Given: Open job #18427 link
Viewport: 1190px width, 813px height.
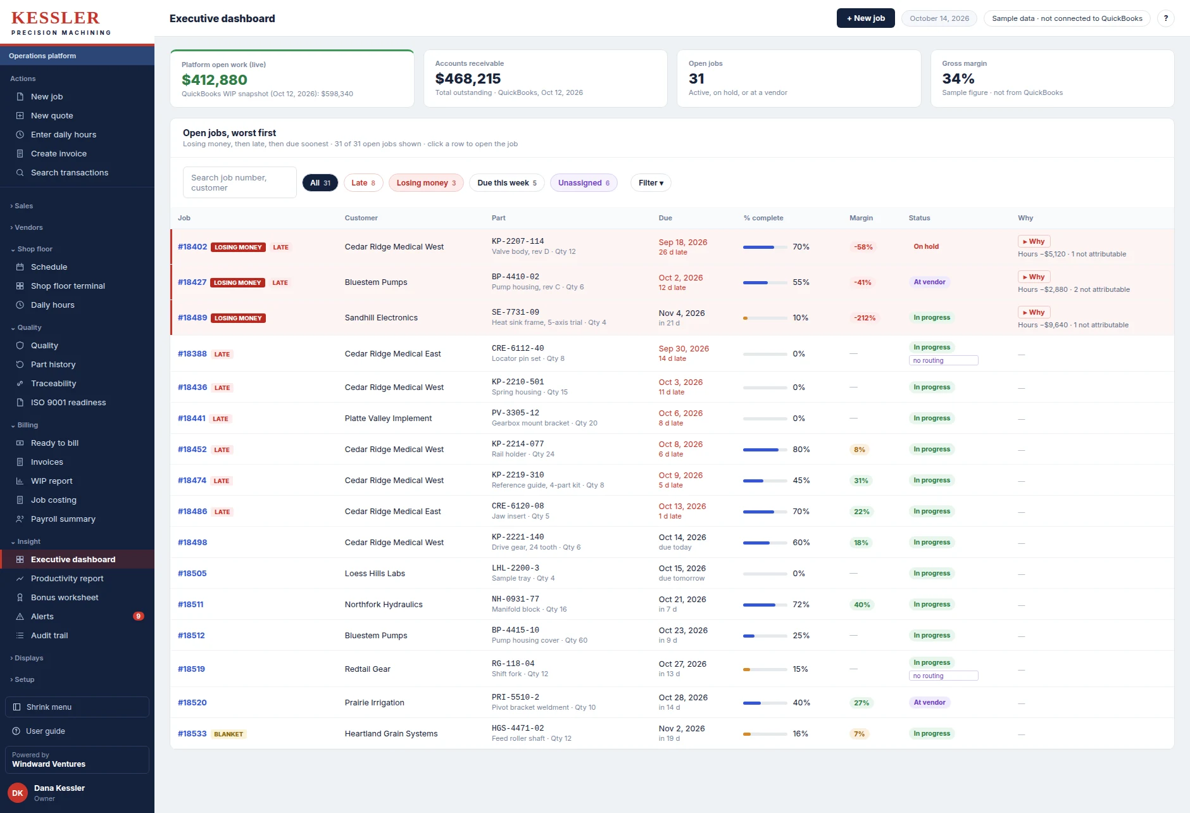Looking at the screenshot, I should tap(192, 282).
